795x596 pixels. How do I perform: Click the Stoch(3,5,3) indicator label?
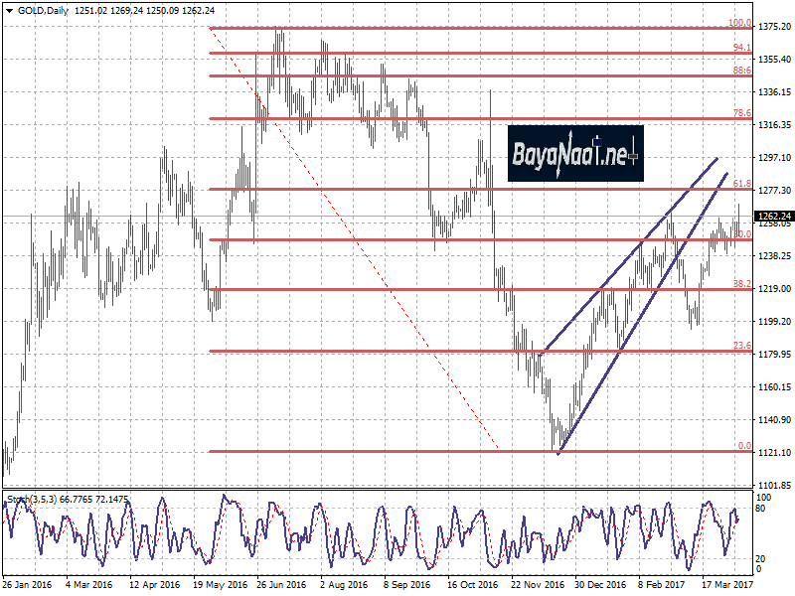click(x=30, y=497)
